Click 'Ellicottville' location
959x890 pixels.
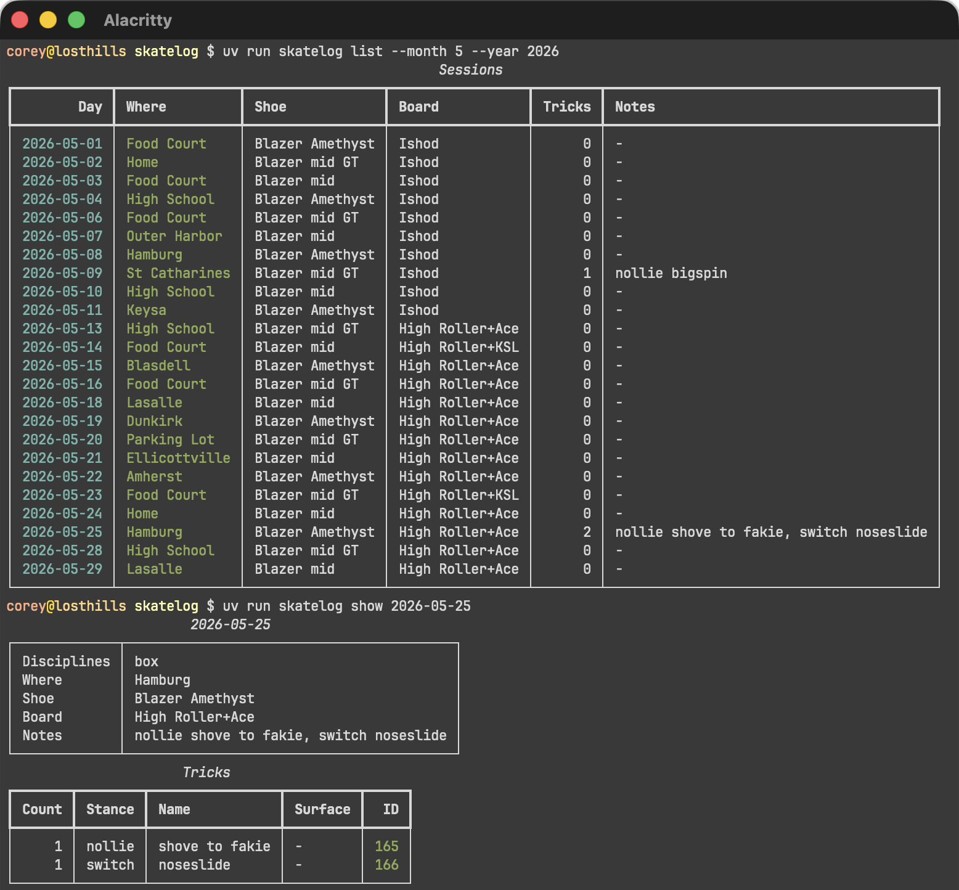click(178, 458)
